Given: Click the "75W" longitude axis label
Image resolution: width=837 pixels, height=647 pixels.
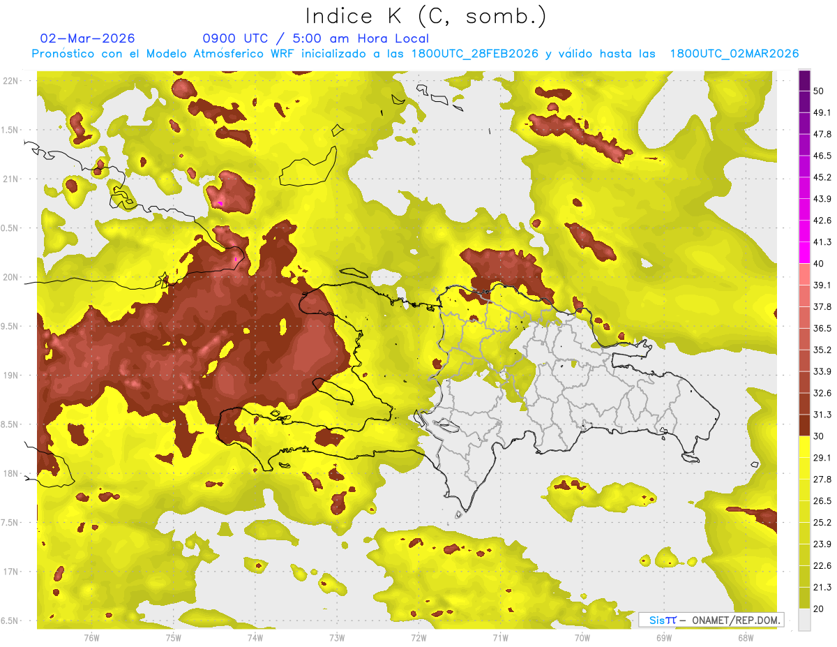Looking at the screenshot, I should (173, 638).
